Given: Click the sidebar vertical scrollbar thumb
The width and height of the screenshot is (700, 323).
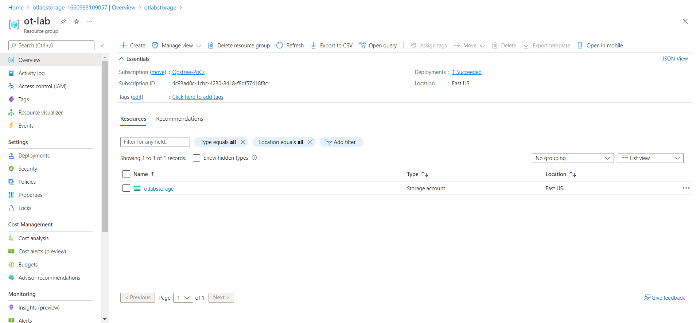Looking at the screenshot, I should [105, 147].
